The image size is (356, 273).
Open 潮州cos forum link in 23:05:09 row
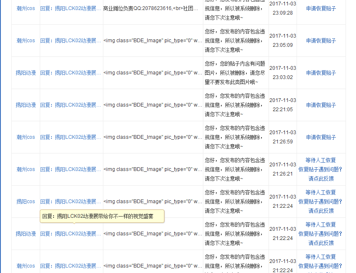26,41
